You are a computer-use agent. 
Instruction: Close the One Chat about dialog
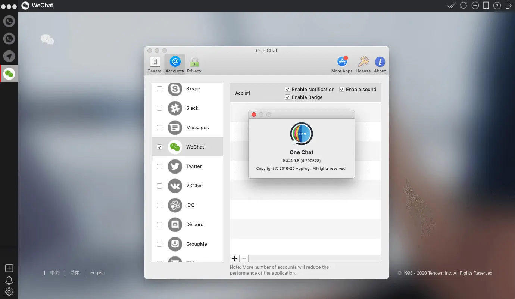pyautogui.click(x=254, y=115)
